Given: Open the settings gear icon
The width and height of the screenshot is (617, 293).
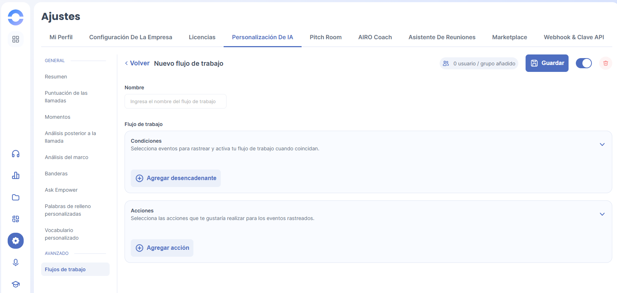Looking at the screenshot, I should point(16,241).
